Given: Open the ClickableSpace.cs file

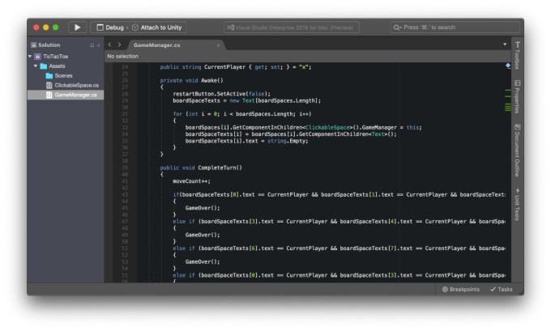Looking at the screenshot, I should (76, 85).
